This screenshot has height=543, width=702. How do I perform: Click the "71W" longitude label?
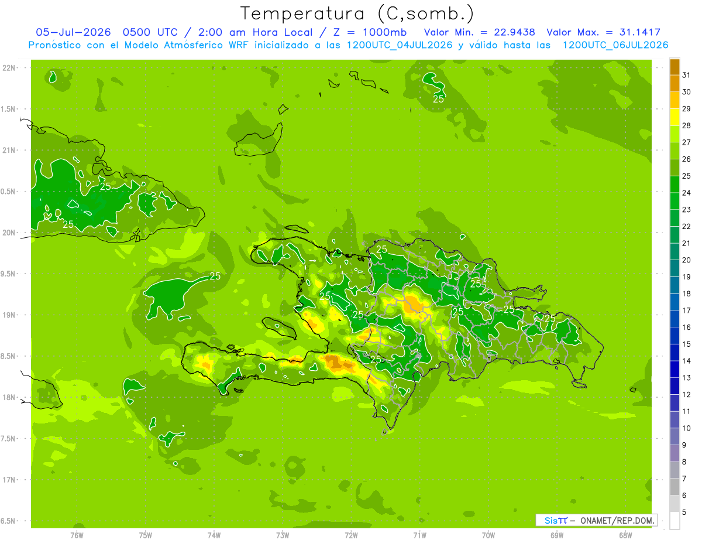[x=419, y=535]
